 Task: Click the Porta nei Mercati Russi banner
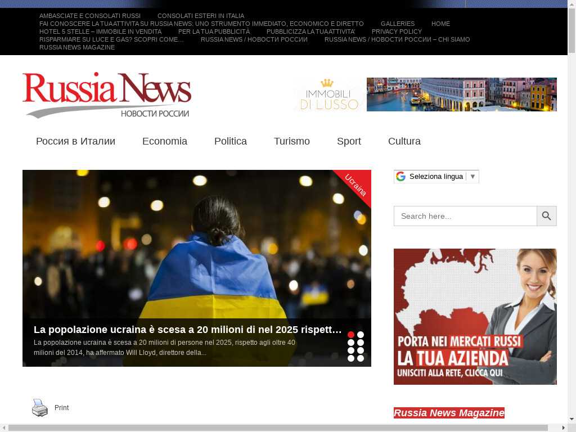click(x=475, y=317)
